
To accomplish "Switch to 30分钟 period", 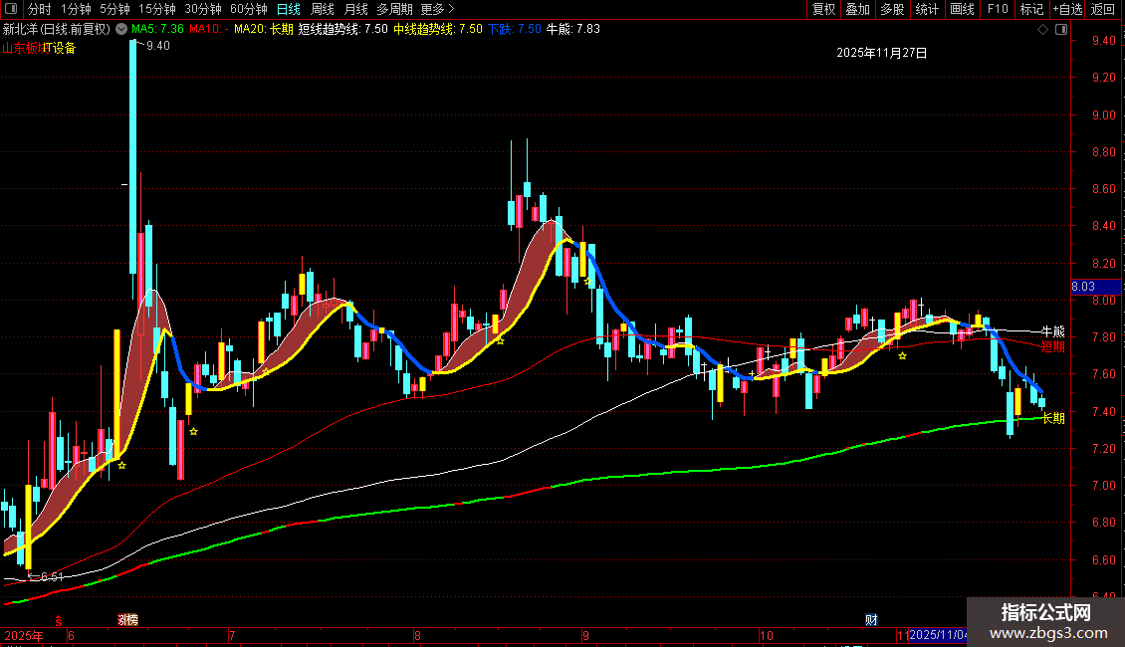I will 203,9.
